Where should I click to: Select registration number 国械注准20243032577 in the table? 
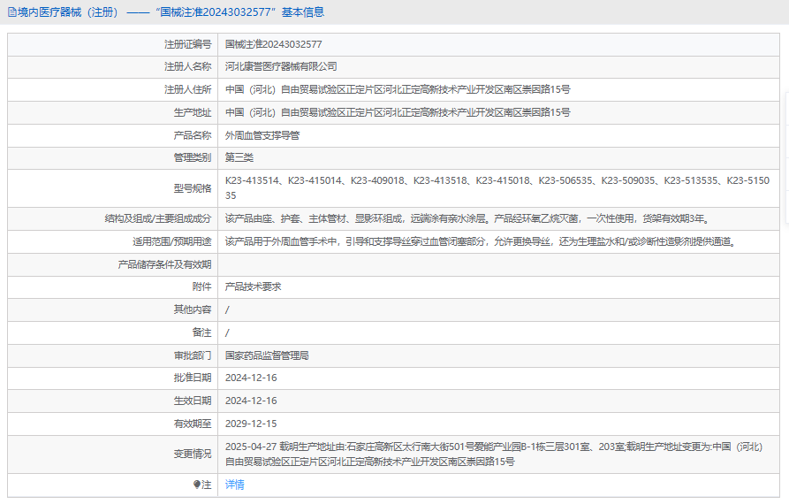[273, 44]
